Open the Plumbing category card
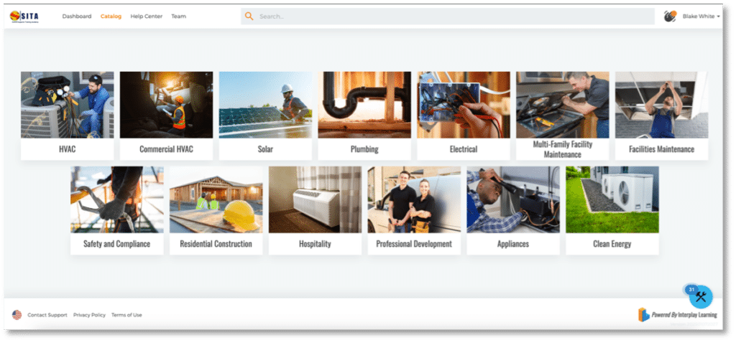 click(x=364, y=115)
